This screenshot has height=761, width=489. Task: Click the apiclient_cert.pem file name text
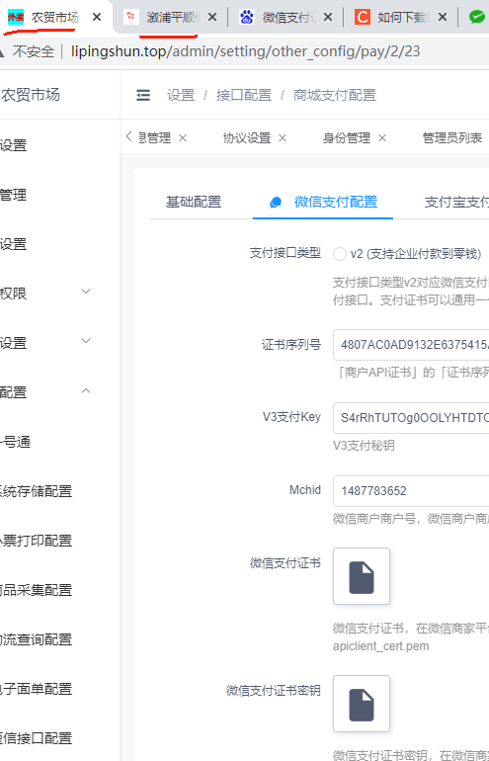(x=380, y=646)
